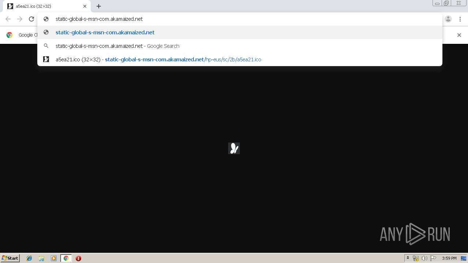
Task: Open a new tab with plus button
Action: (99, 6)
